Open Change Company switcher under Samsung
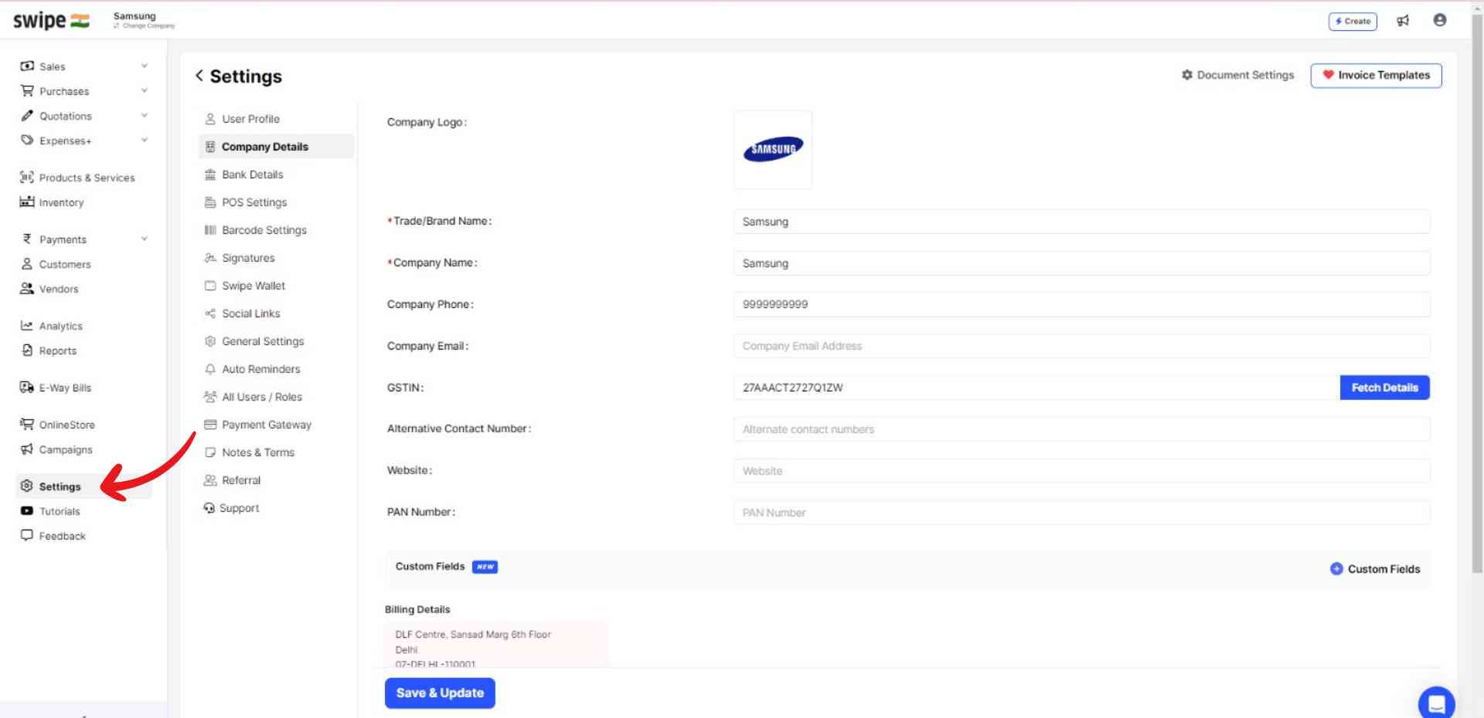1484x718 pixels. tap(145, 26)
